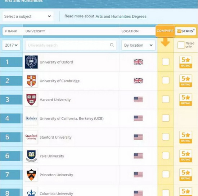Click the 5-star rating badge for Harvard
This screenshot has width=198, height=196.
pos(186,99)
